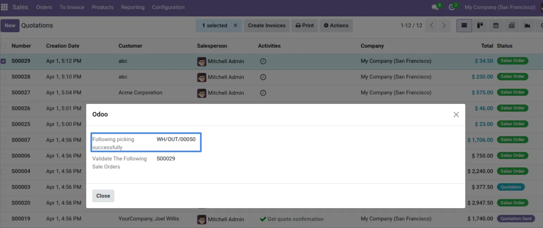Click the Create Invoices button
The width and height of the screenshot is (543, 228).
(x=267, y=25)
